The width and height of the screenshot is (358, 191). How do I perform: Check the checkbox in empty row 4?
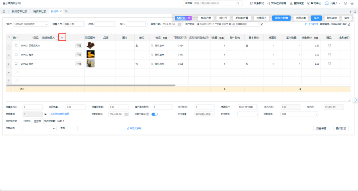click(x=16, y=72)
